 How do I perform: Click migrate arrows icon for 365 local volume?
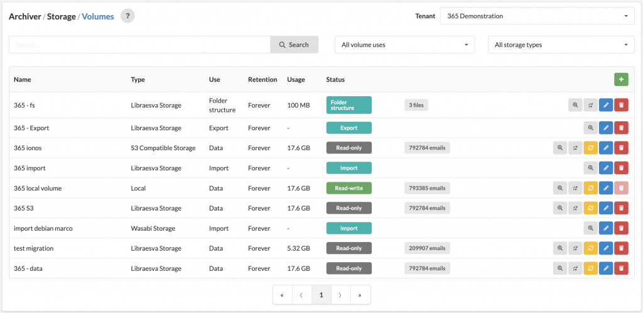[x=575, y=189]
